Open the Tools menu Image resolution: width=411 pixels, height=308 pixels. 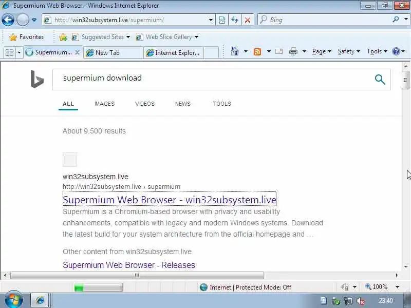(377, 51)
